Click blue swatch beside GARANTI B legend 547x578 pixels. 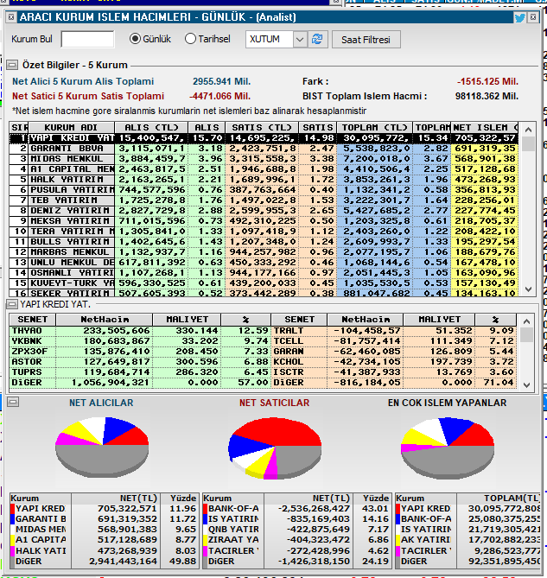(13, 519)
